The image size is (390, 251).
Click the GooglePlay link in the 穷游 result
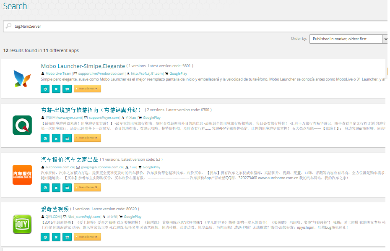(152, 118)
